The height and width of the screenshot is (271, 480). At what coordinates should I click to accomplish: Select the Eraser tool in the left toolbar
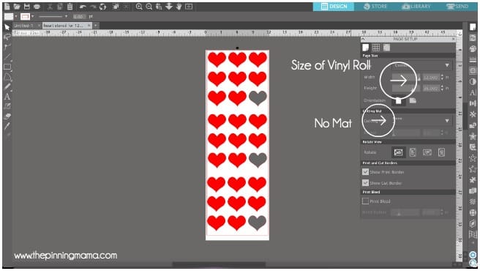click(x=7, y=116)
